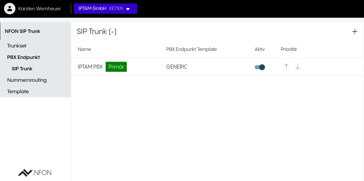Select PBX Endpunkt in the sidebar
This screenshot has width=364, height=181.
[23, 57]
